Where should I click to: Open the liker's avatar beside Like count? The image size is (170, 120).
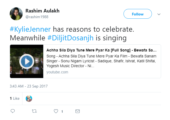(x=29, y=98)
